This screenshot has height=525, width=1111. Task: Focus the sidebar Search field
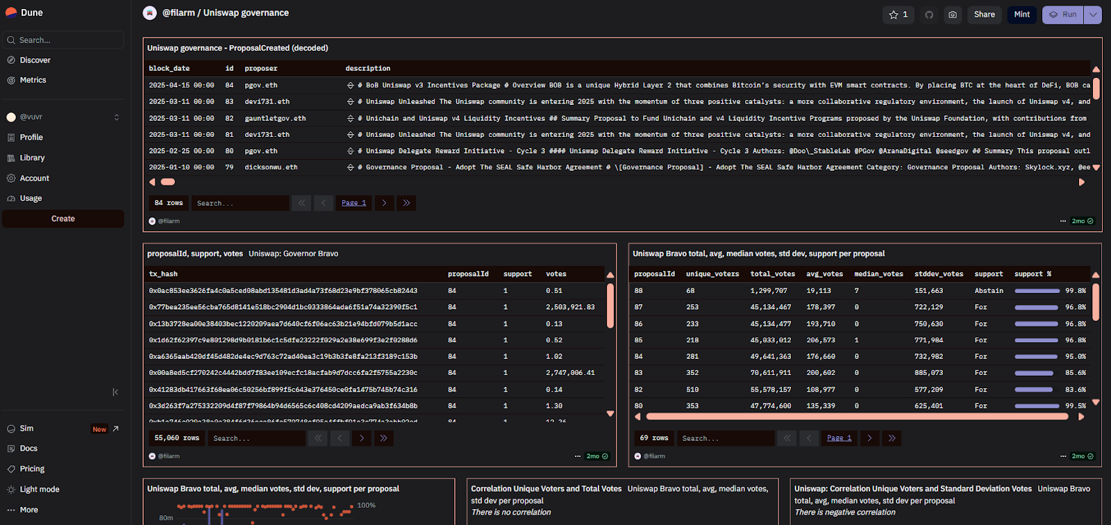63,40
